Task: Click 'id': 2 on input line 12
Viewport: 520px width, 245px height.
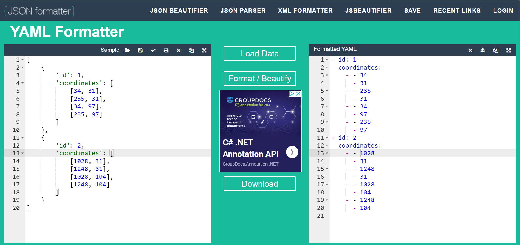Action: tap(70, 146)
